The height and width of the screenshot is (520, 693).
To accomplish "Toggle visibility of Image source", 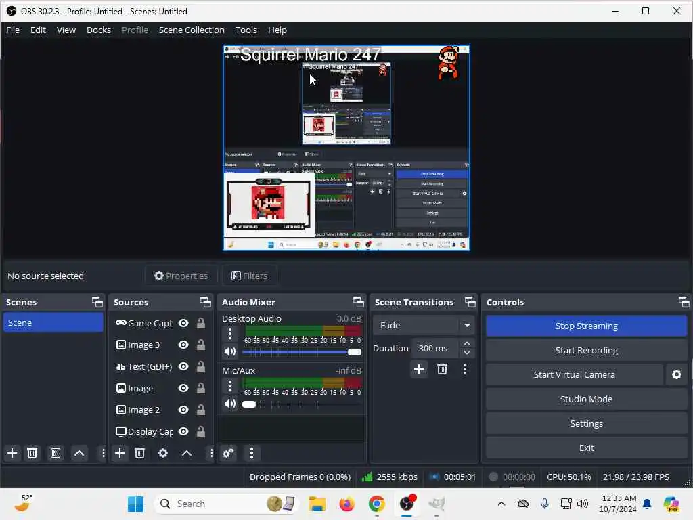I will pos(183,388).
